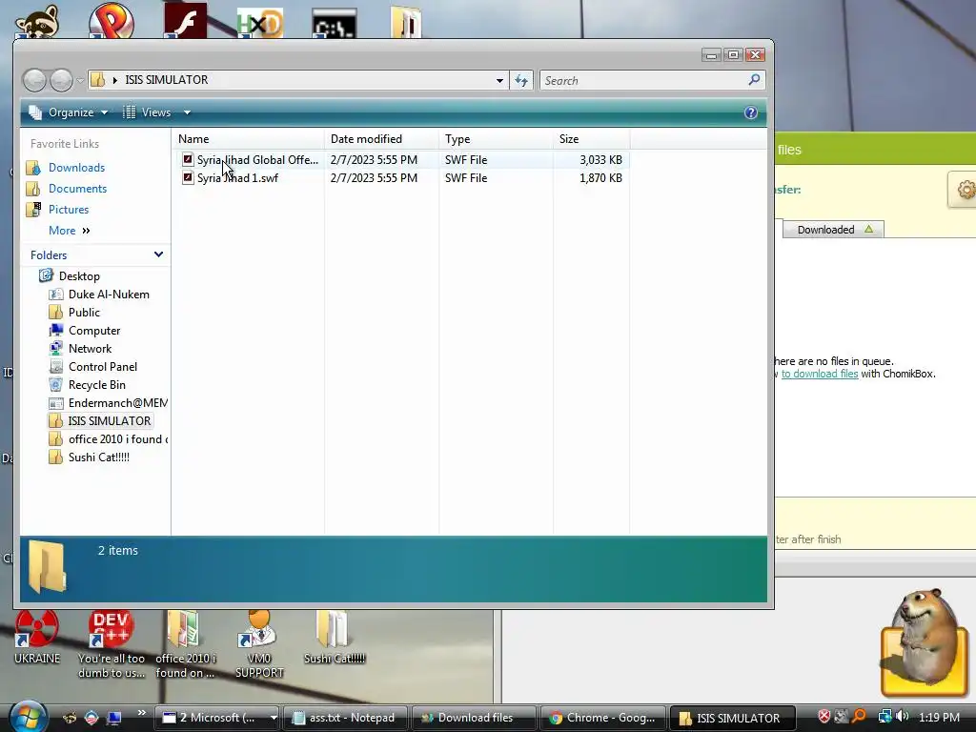Click ISIS SIMULATOR breadcrumb in address bar
976x732 pixels.
(166, 80)
